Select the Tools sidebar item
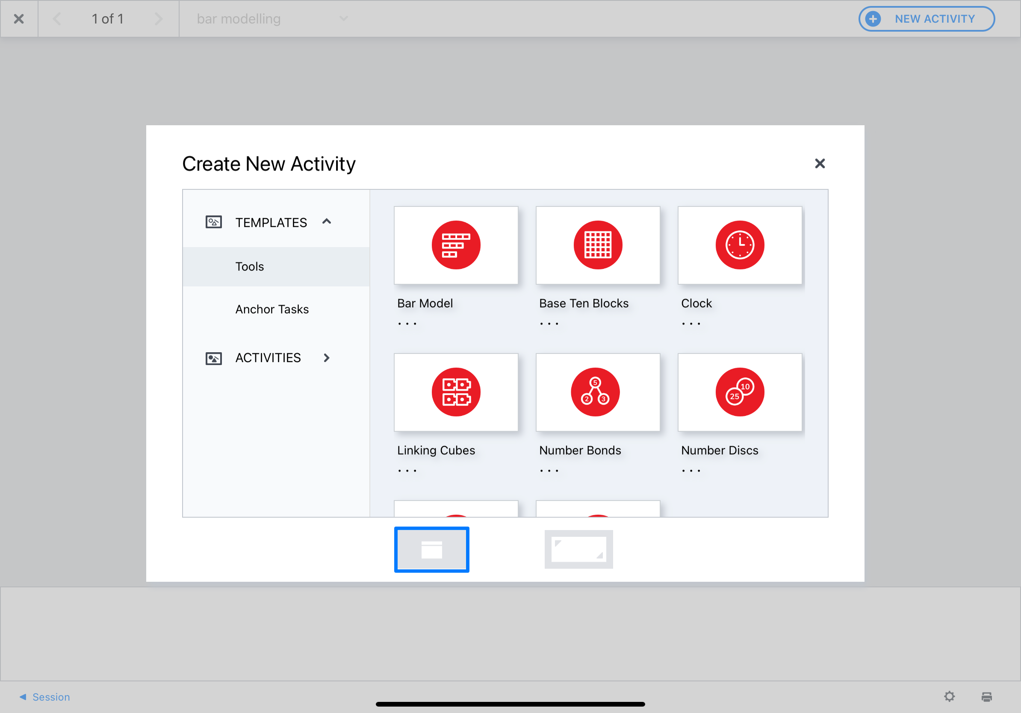The image size is (1021, 713). coord(249,266)
